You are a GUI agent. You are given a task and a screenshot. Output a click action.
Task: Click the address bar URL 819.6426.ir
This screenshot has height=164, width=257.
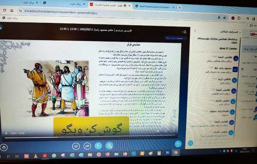[x=61, y=12]
